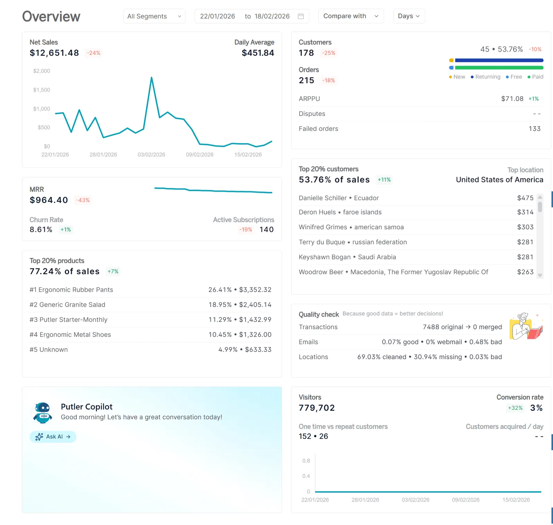Click the 53.76% of sales heading
The image size is (553, 525).
click(334, 180)
